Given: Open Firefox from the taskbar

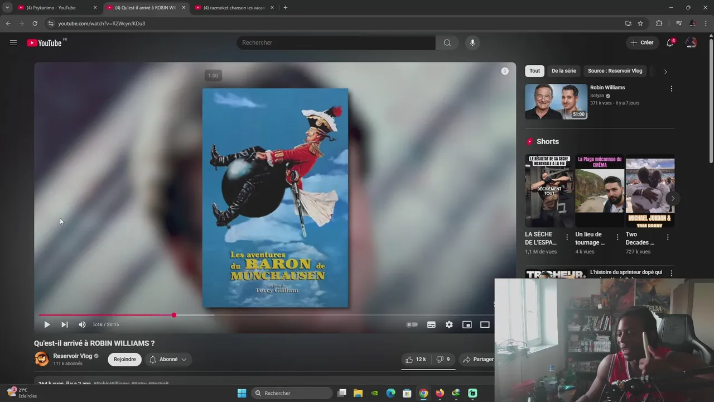Looking at the screenshot, I should coord(440,393).
